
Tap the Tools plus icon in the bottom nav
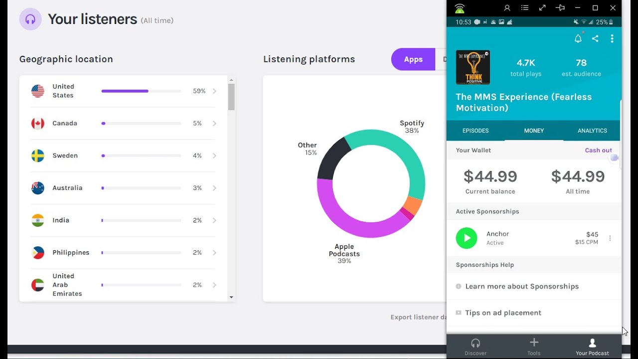pos(534,342)
